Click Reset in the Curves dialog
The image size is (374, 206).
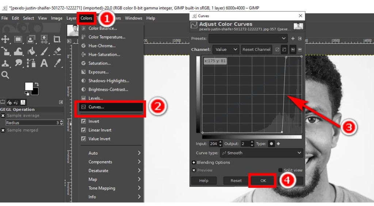pyautogui.click(x=236, y=180)
